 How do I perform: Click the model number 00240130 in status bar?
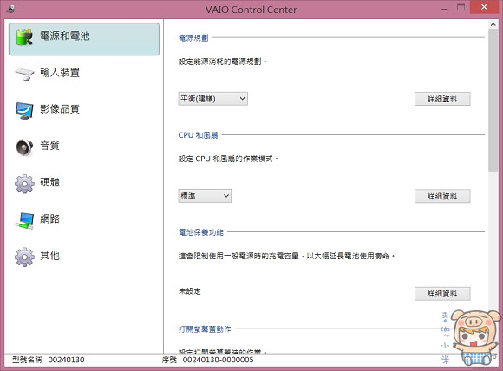point(67,360)
